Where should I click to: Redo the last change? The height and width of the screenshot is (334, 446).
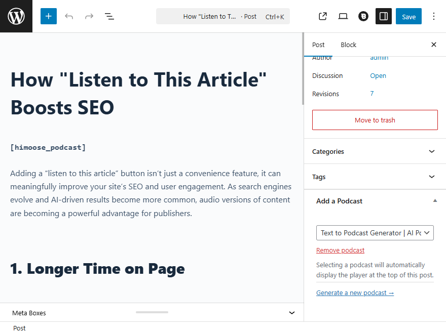pyautogui.click(x=89, y=16)
